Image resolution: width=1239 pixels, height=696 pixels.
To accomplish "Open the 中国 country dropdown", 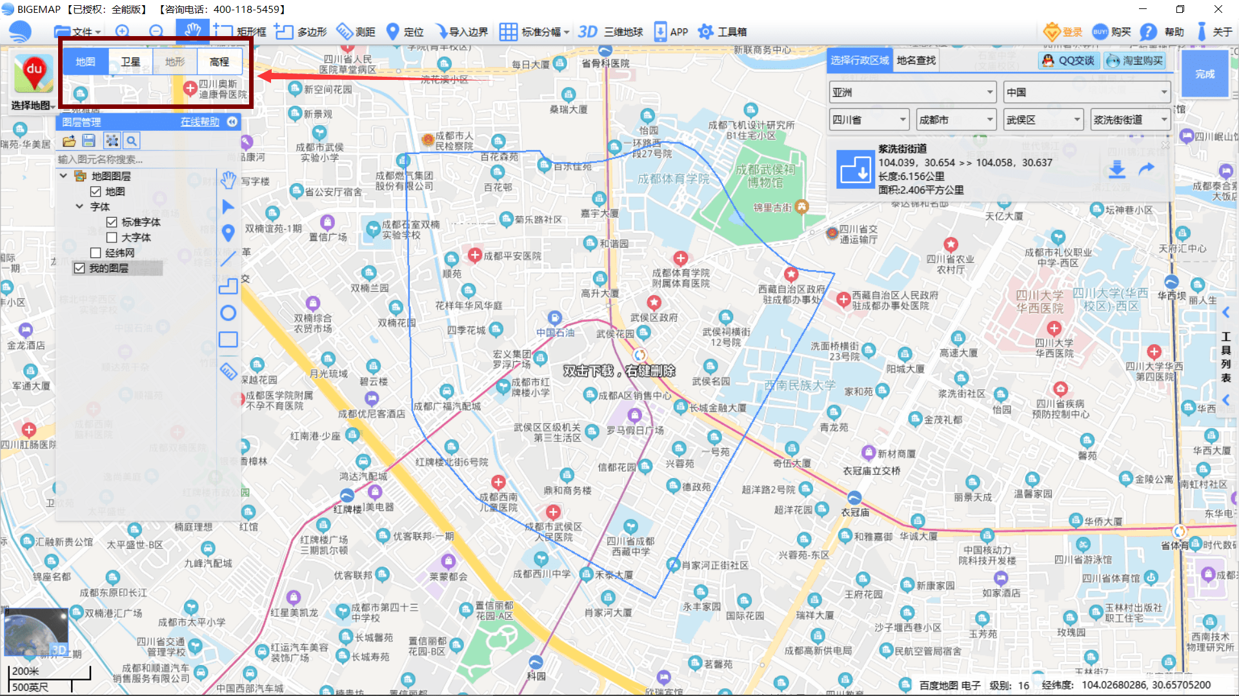I will pyautogui.click(x=1087, y=92).
